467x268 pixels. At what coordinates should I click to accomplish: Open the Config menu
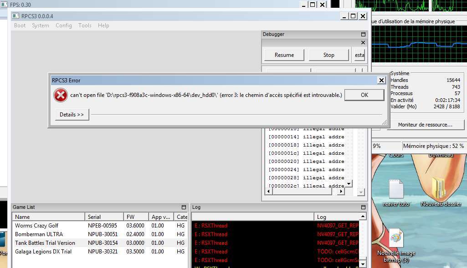click(x=64, y=25)
